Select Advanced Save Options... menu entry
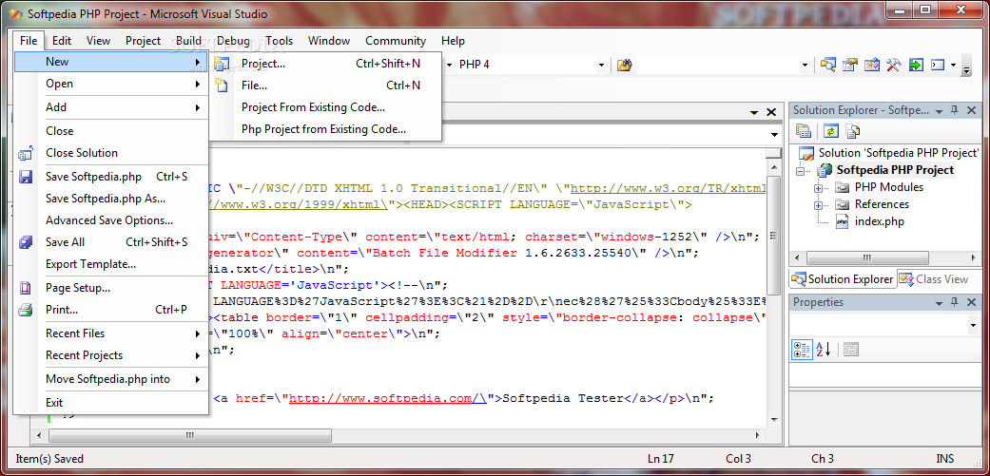The image size is (990, 476). point(109,220)
